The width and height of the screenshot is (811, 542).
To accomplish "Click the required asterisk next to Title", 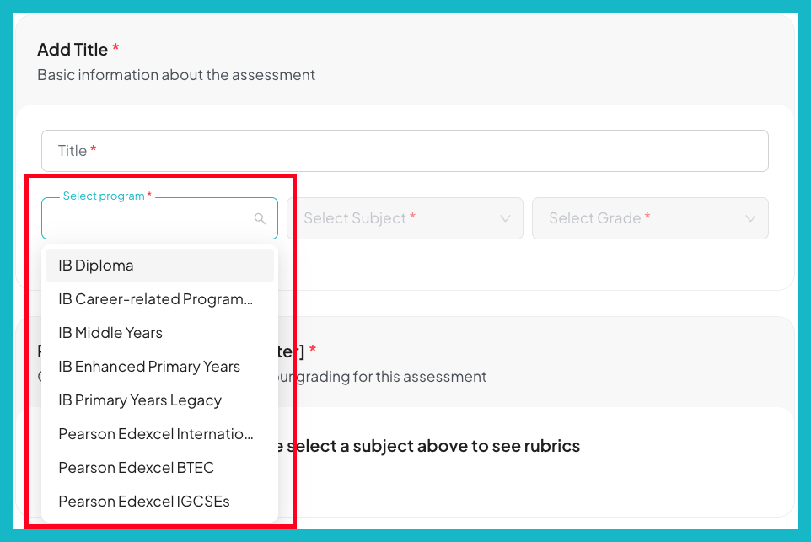I will pos(93,150).
